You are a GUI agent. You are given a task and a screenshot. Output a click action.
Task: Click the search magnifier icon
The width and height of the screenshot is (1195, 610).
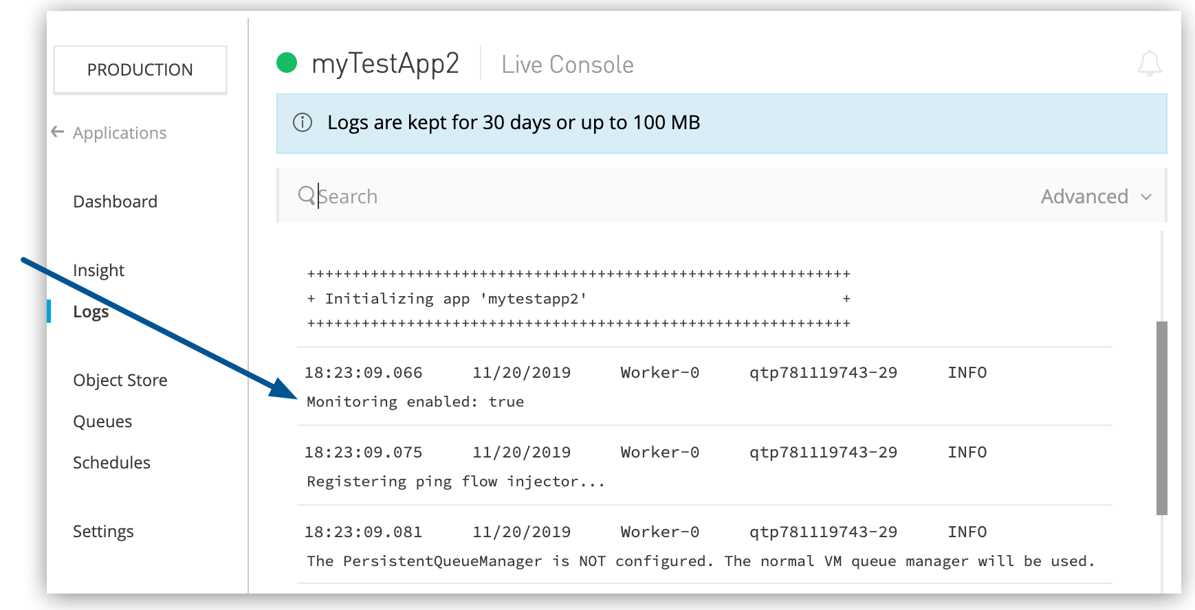tap(307, 196)
